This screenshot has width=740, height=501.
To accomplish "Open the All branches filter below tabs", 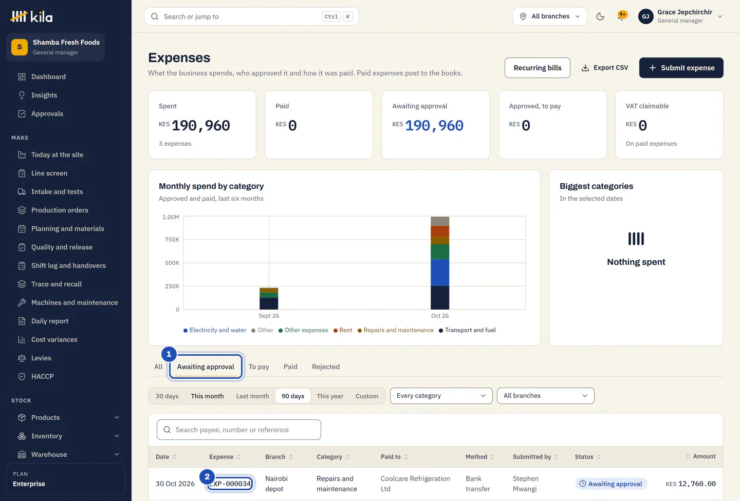I will point(545,396).
